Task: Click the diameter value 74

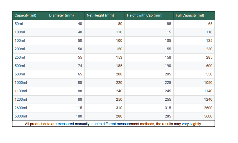Action: coord(80,66)
